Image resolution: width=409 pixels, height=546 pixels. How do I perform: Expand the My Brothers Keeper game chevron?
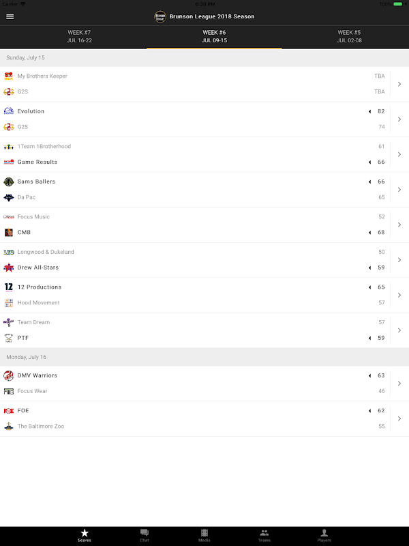coord(399,84)
